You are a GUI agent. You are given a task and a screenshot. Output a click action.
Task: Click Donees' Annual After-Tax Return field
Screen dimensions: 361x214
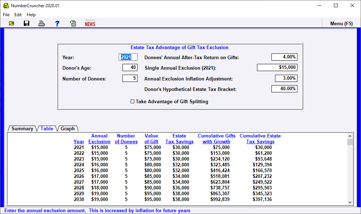(x=284, y=57)
